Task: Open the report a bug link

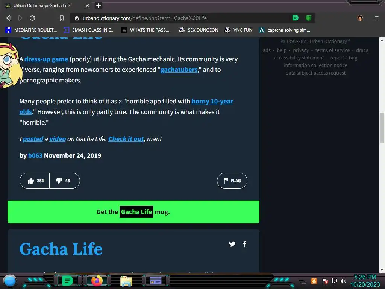Action: tap(344, 58)
